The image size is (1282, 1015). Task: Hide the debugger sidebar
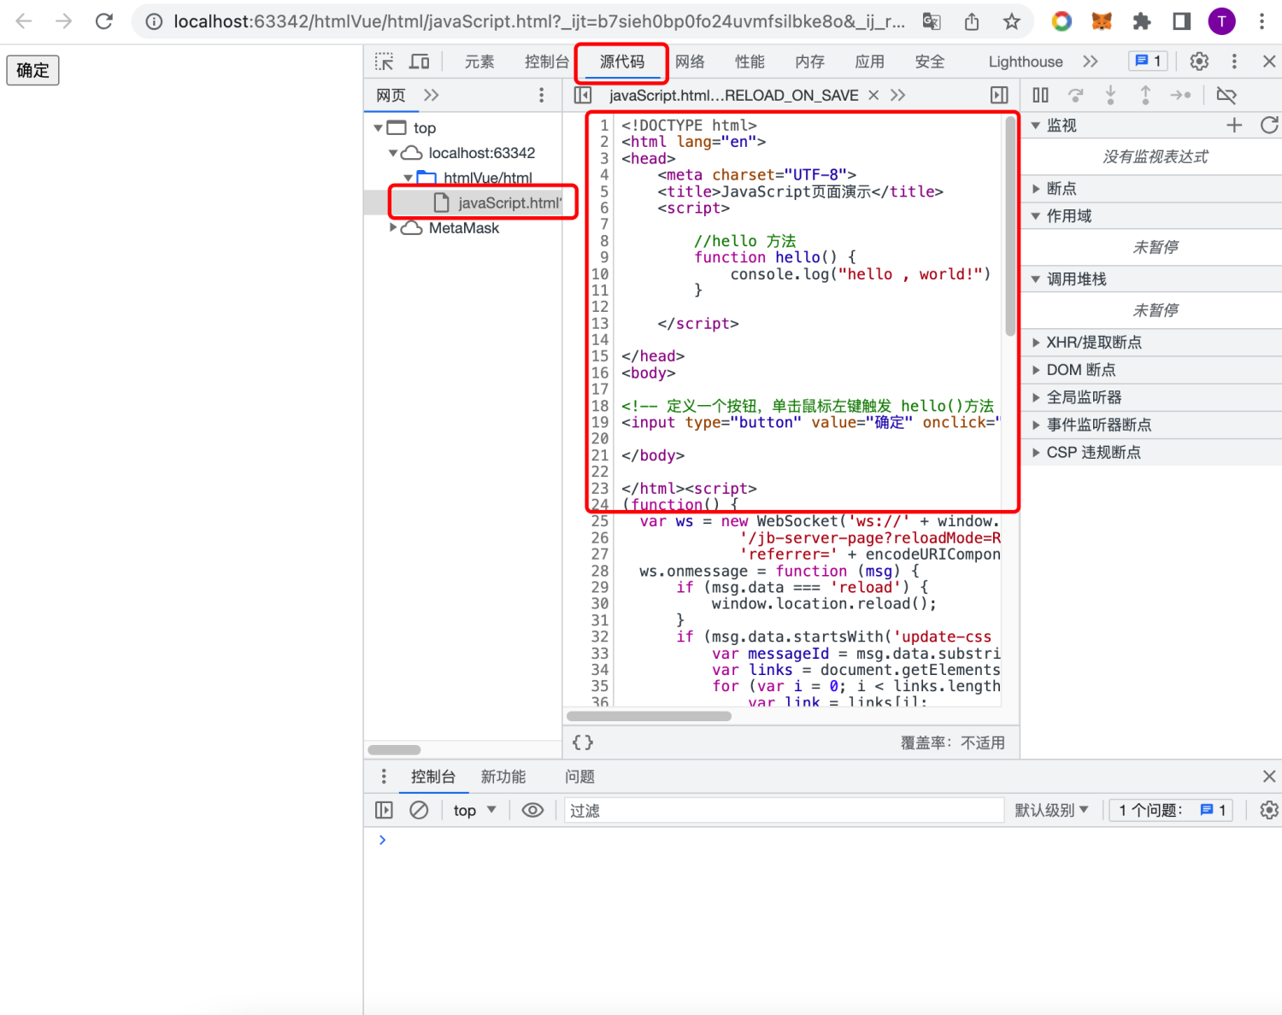point(999,95)
